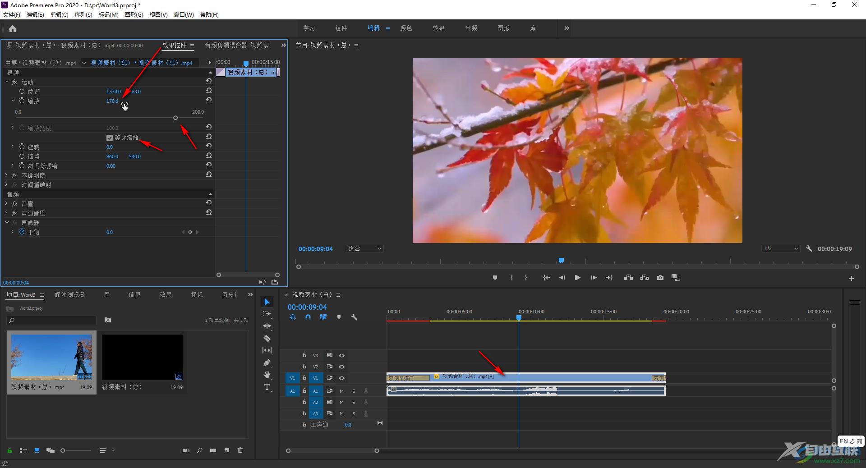Image resolution: width=866 pixels, height=468 pixels.
Task: Select the Track Select Forward tool
Action: point(267,314)
